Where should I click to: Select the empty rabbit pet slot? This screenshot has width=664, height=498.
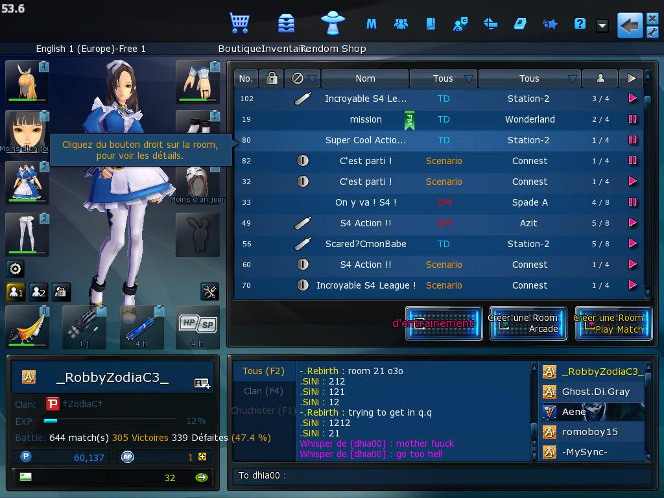pos(198,234)
